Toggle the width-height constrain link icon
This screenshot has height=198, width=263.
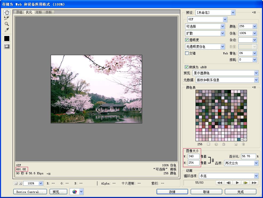[213, 160]
